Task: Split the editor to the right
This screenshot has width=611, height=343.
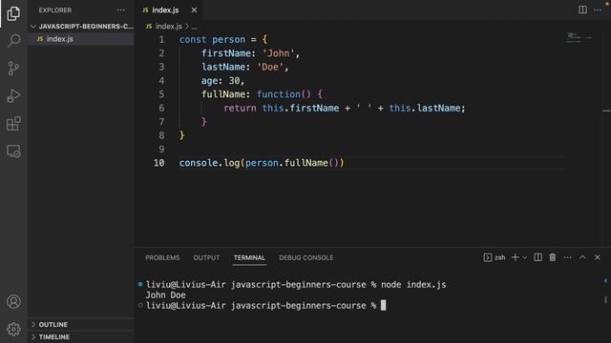Action: click(582, 10)
